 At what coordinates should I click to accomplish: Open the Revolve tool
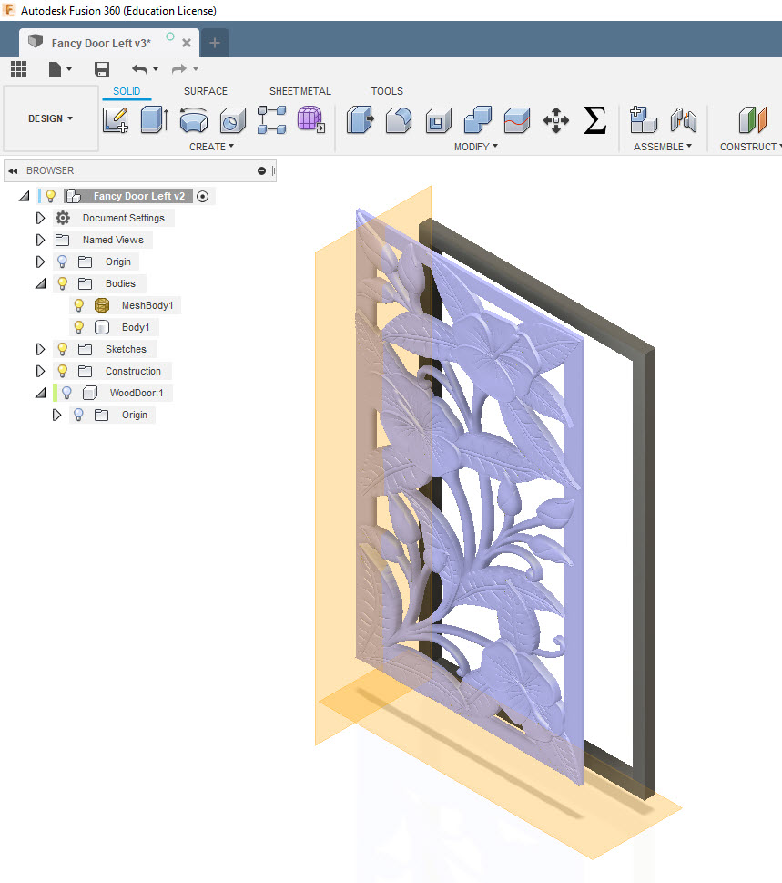pos(192,119)
